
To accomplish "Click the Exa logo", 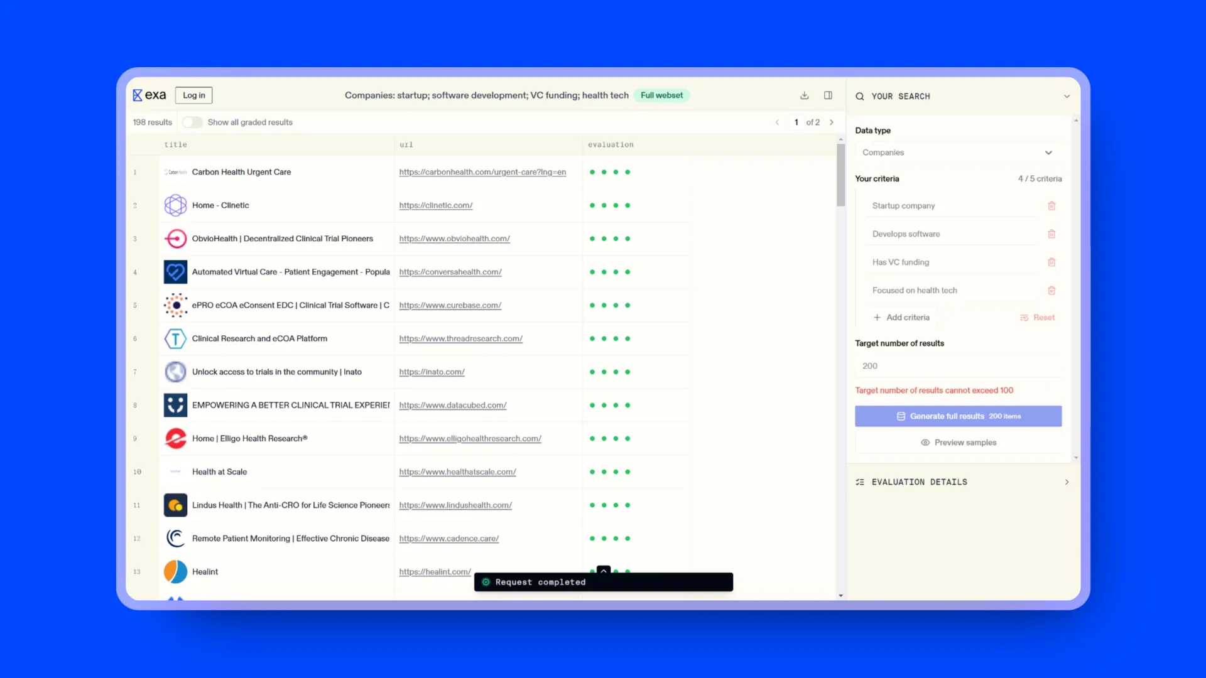I will (149, 95).
